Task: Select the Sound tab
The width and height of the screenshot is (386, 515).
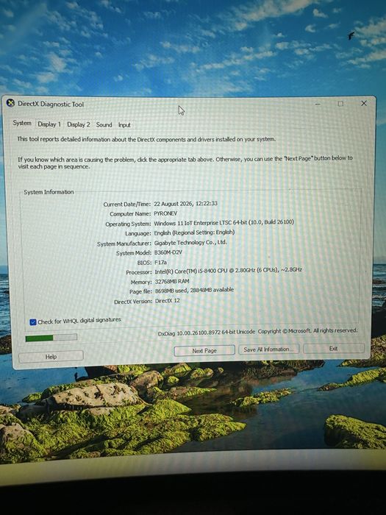Action: click(104, 125)
